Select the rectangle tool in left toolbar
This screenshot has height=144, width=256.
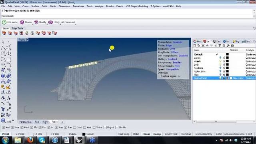(9, 59)
